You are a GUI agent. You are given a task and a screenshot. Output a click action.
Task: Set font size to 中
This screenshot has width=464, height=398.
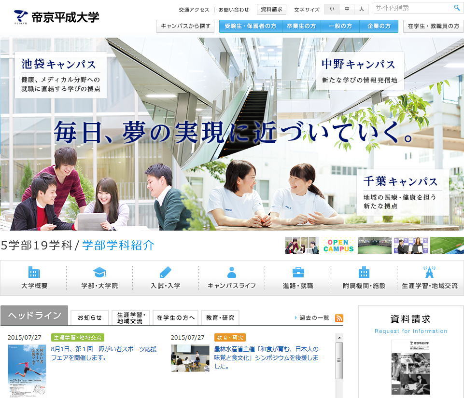pyautogui.click(x=347, y=9)
